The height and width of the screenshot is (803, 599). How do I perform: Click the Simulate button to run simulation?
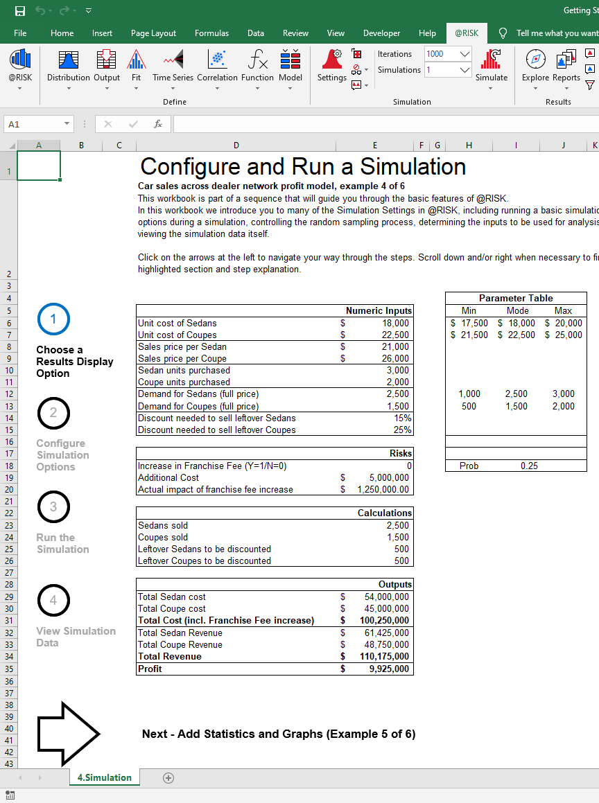pos(492,66)
